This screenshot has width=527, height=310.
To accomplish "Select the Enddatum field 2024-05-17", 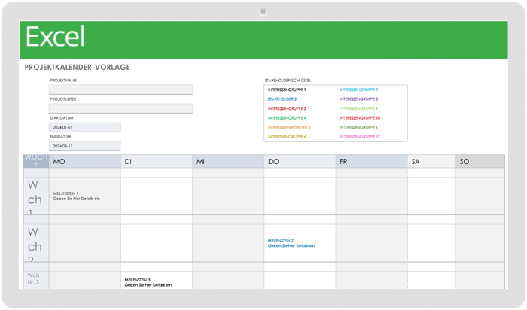I will [84, 146].
